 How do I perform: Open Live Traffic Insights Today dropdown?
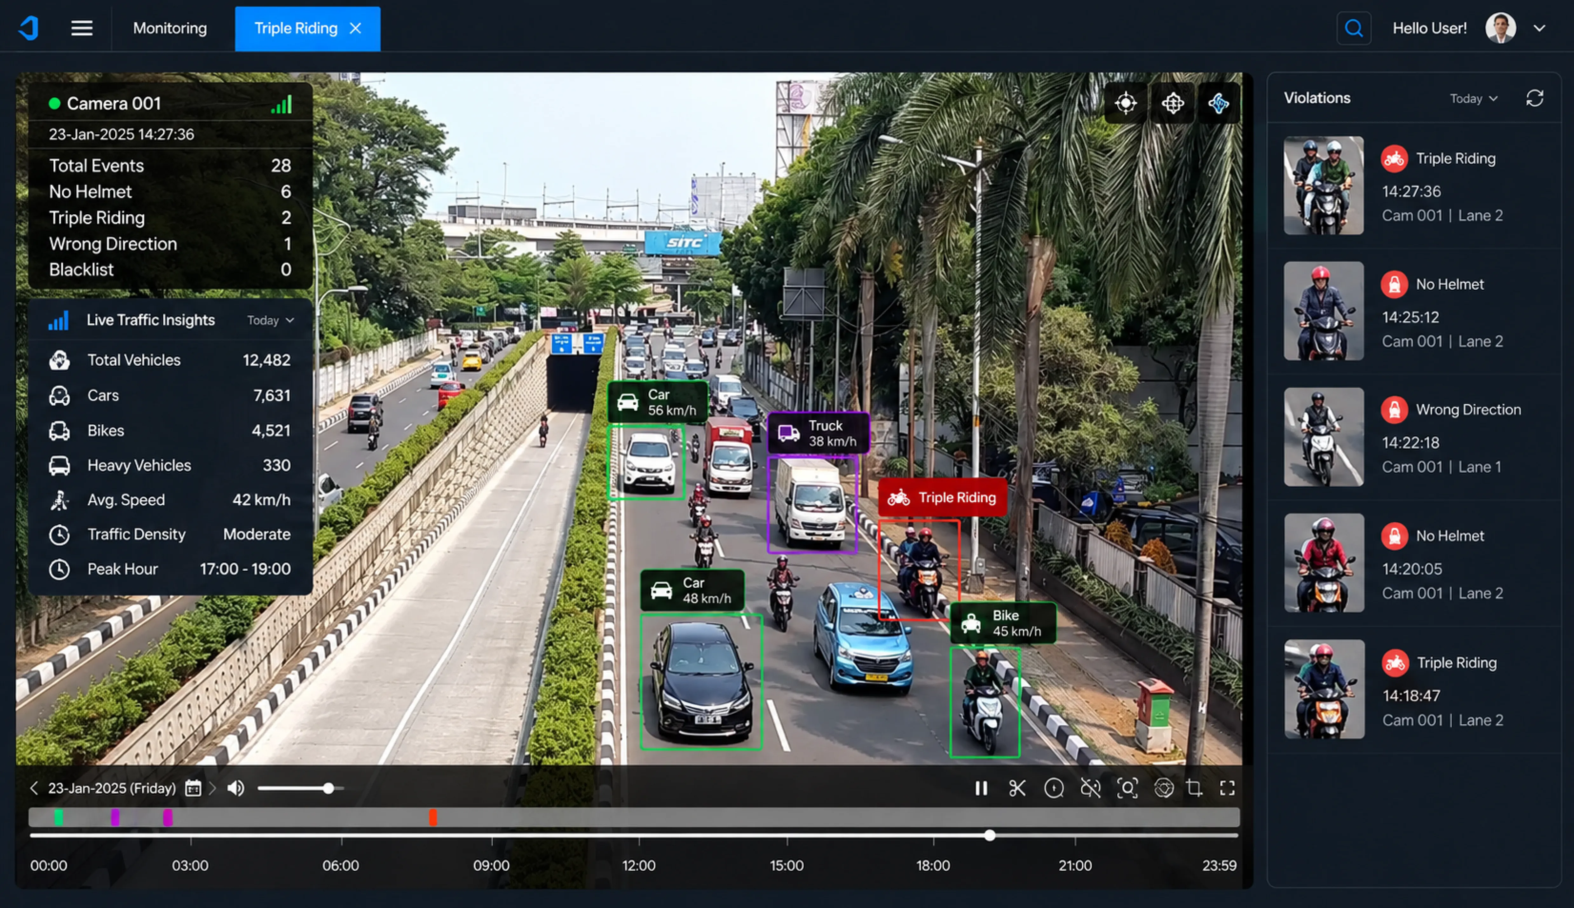[270, 320]
